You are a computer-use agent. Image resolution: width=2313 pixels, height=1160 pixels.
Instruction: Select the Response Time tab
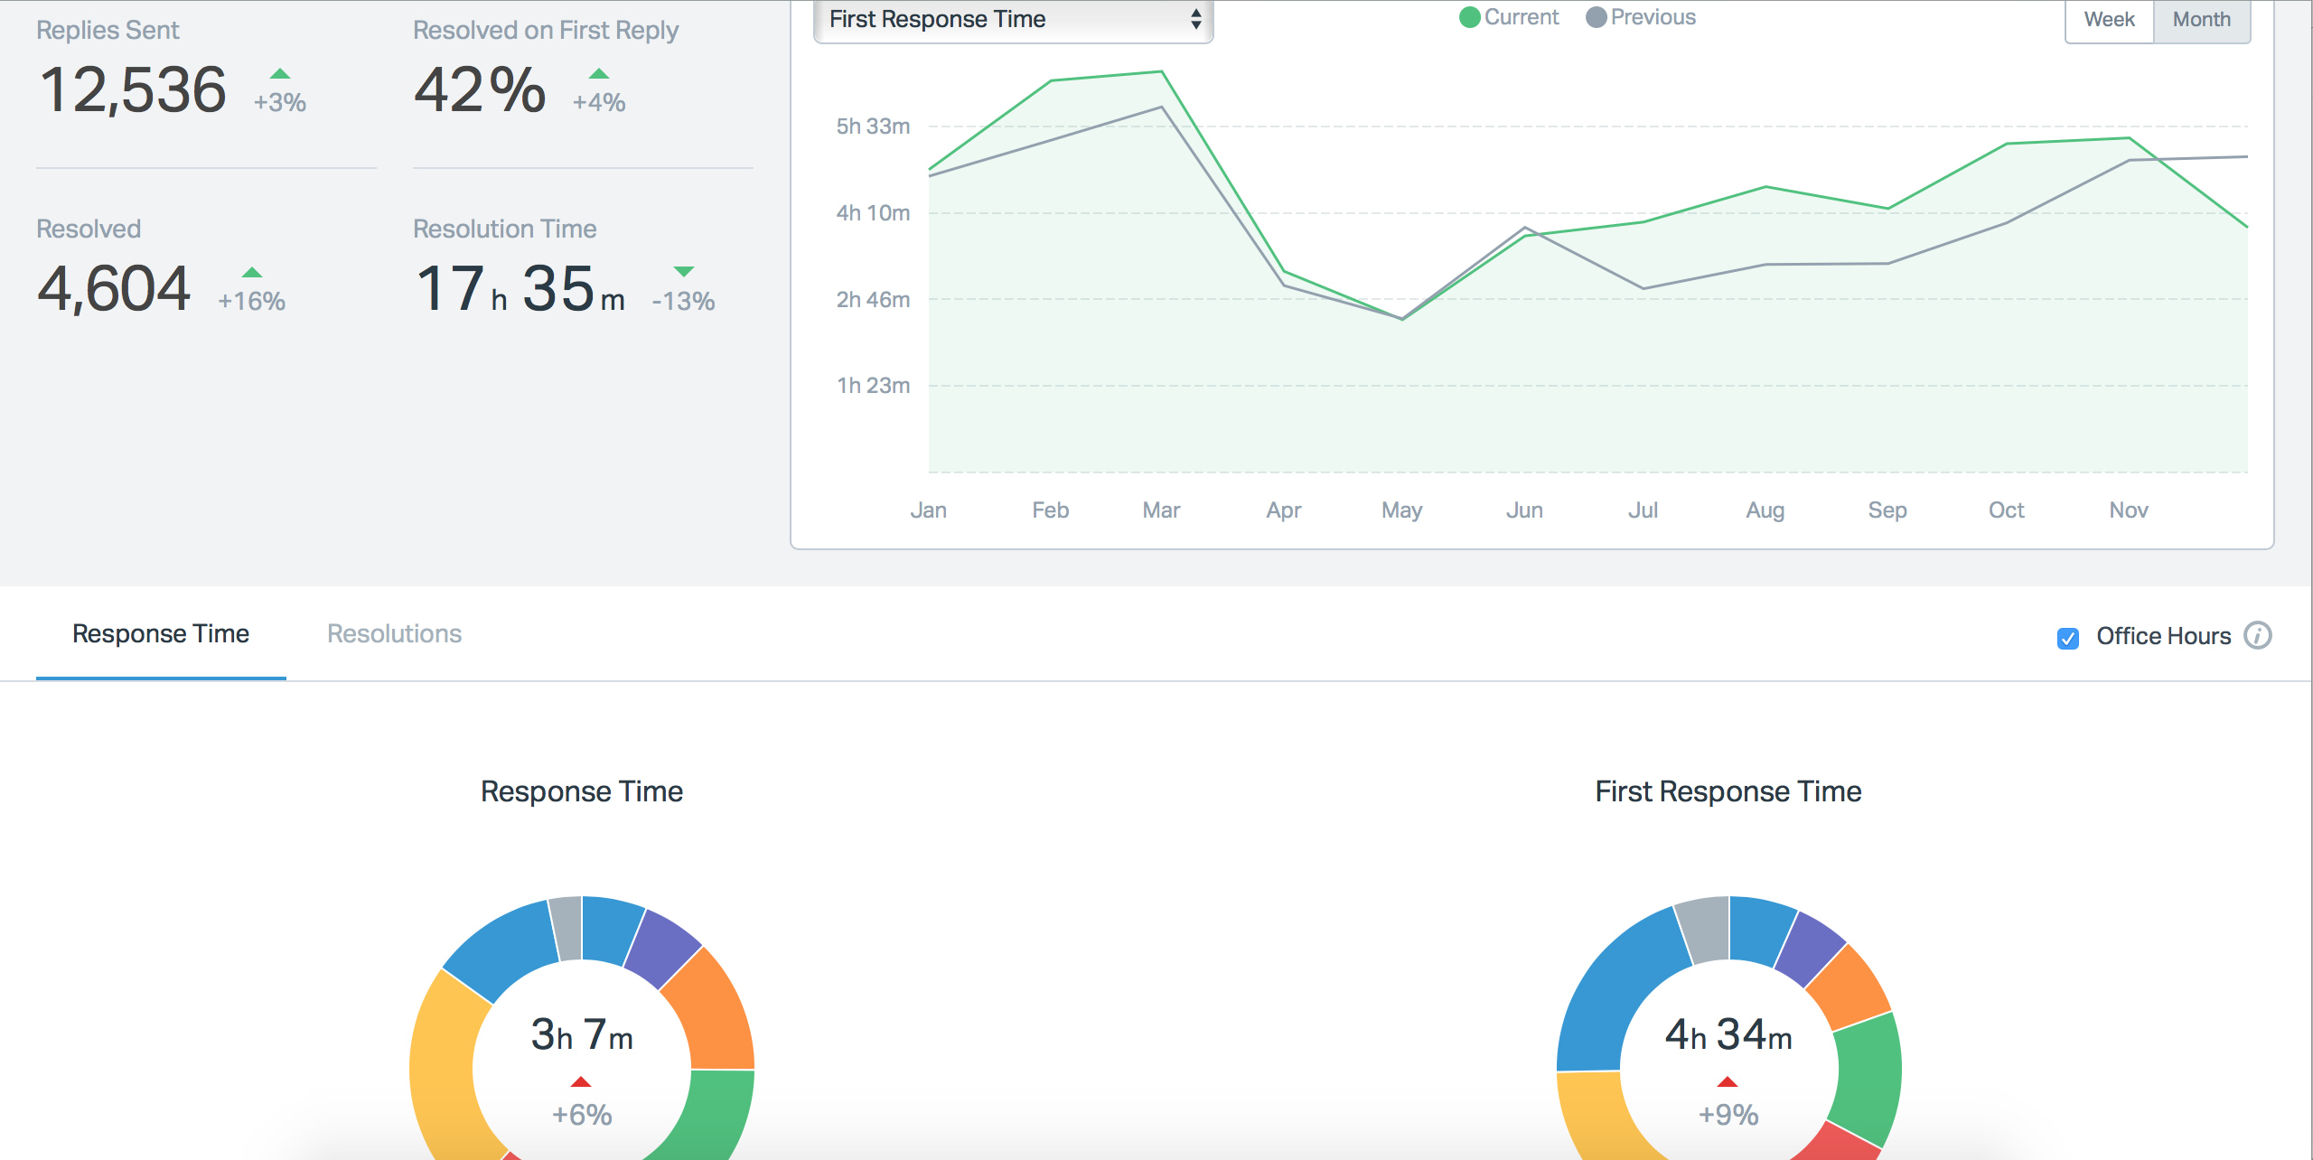[161, 634]
